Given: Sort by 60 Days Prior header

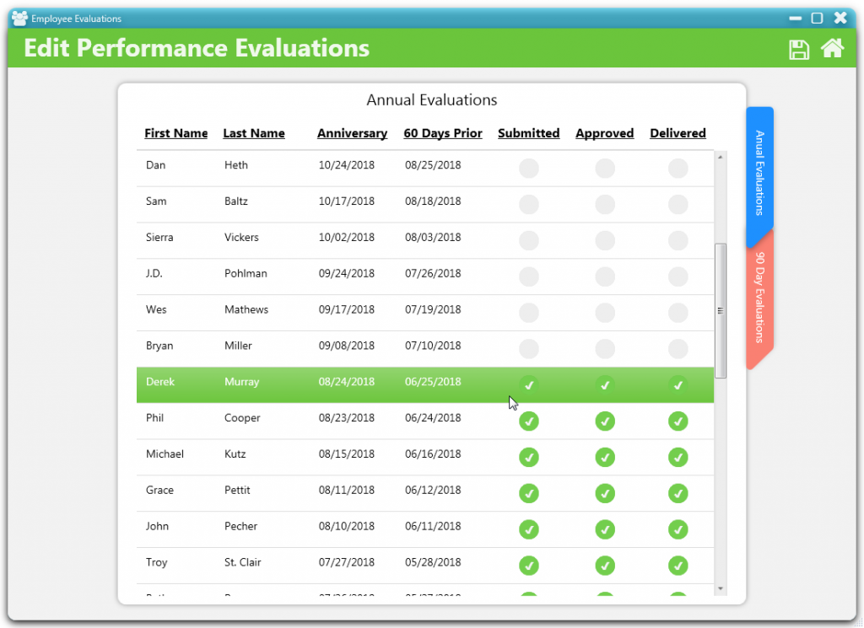Looking at the screenshot, I should [x=442, y=133].
